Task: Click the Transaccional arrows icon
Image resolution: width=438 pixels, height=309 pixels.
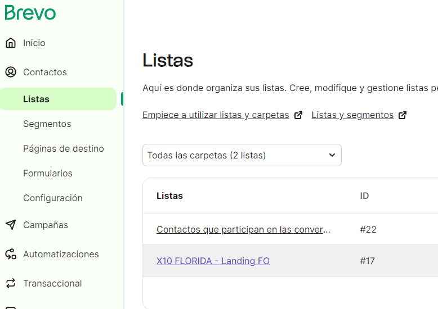Action: [x=11, y=283]
